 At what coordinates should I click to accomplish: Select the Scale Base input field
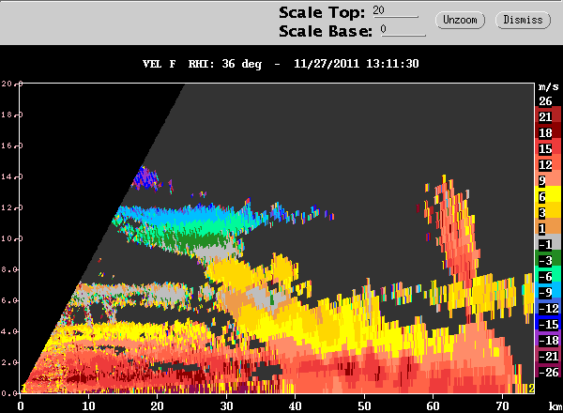403,30
